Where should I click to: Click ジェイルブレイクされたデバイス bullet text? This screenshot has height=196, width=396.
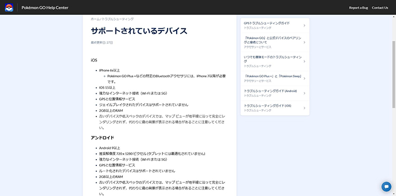click(x=144, y=105)
